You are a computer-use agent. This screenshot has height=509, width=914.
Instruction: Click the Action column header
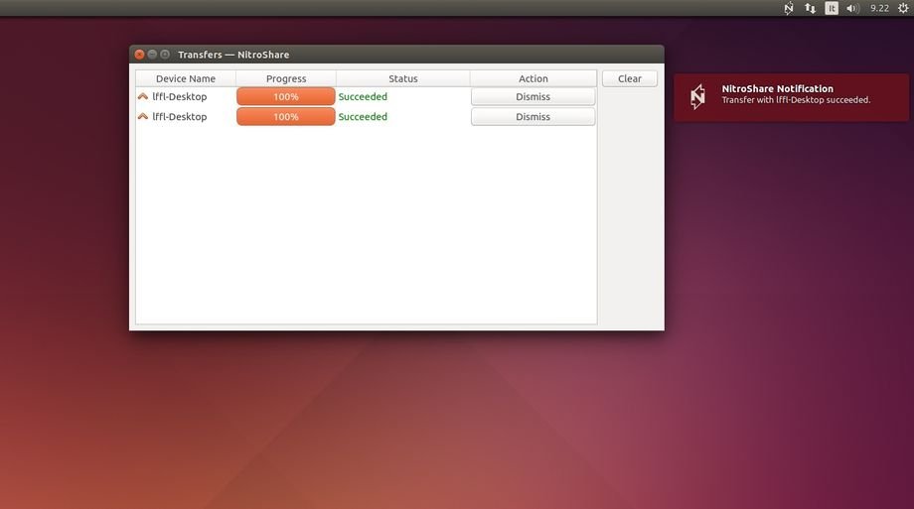533,78
